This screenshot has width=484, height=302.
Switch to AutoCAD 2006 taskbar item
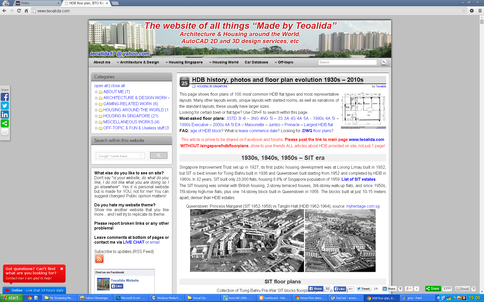(238, 298)
